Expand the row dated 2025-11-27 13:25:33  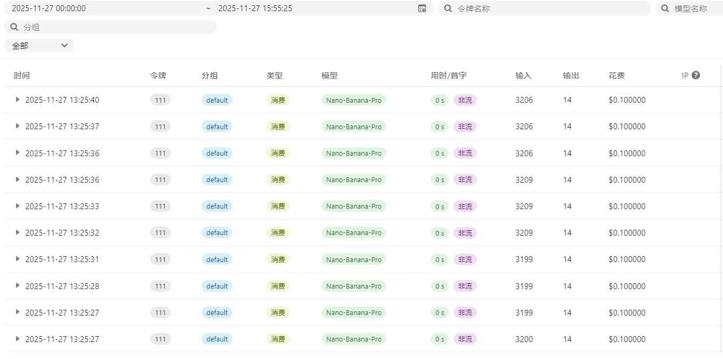[18, 205]
